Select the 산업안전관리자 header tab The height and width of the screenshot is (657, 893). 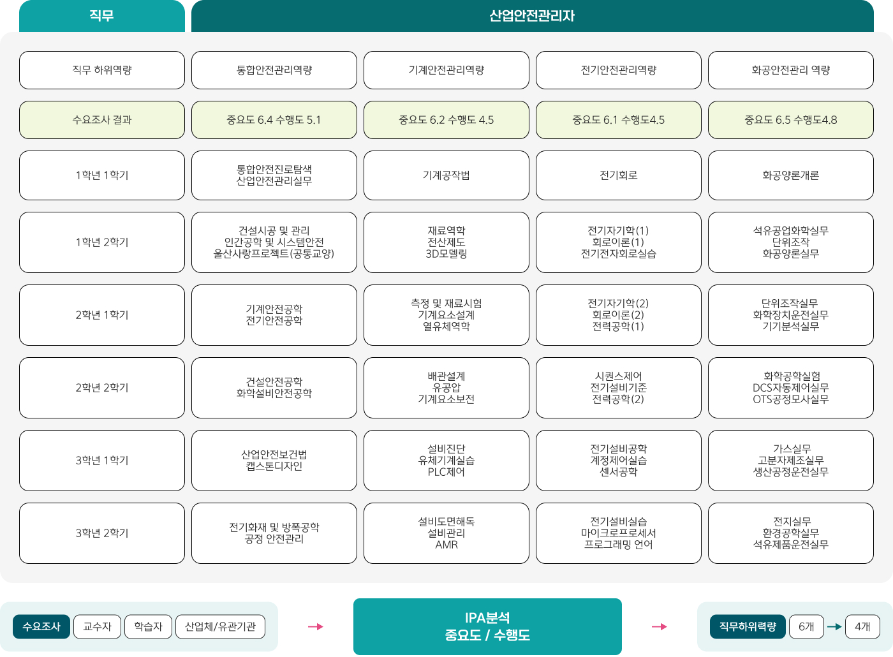click(533, 16)
